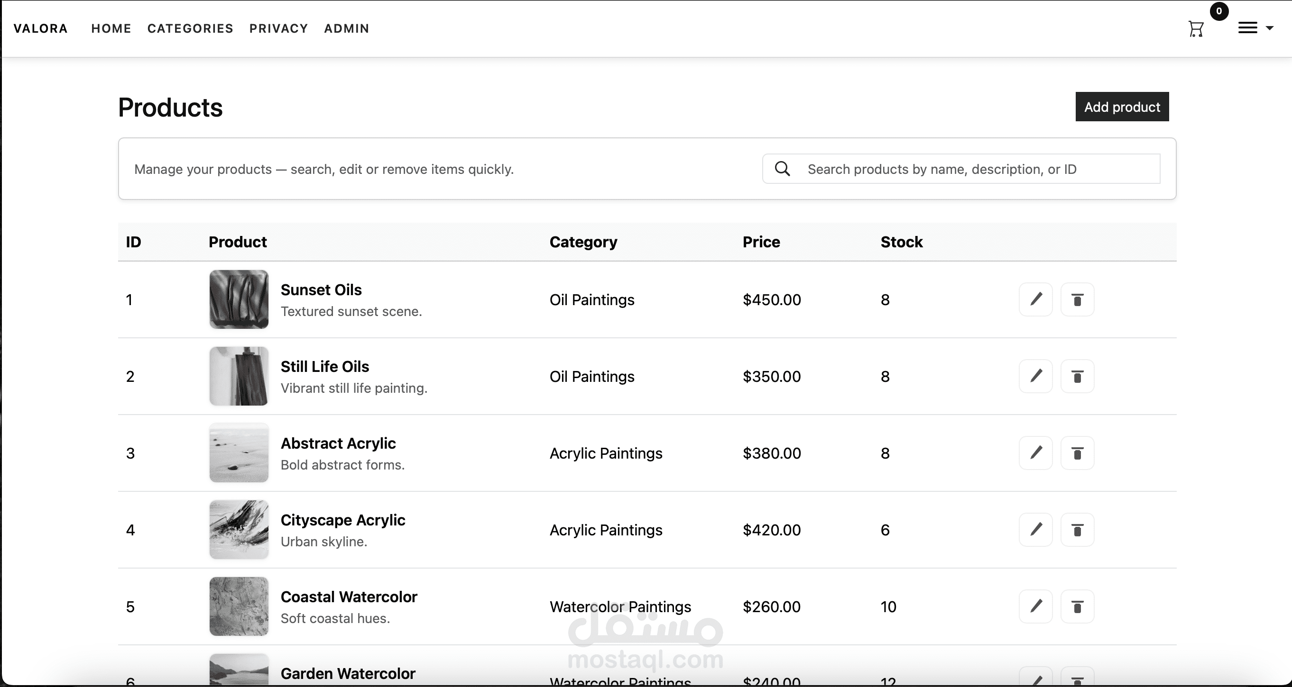Screen dimensions: 1292x687
Task: Go to the Admin nav item
Action: [x=347, y=28]
